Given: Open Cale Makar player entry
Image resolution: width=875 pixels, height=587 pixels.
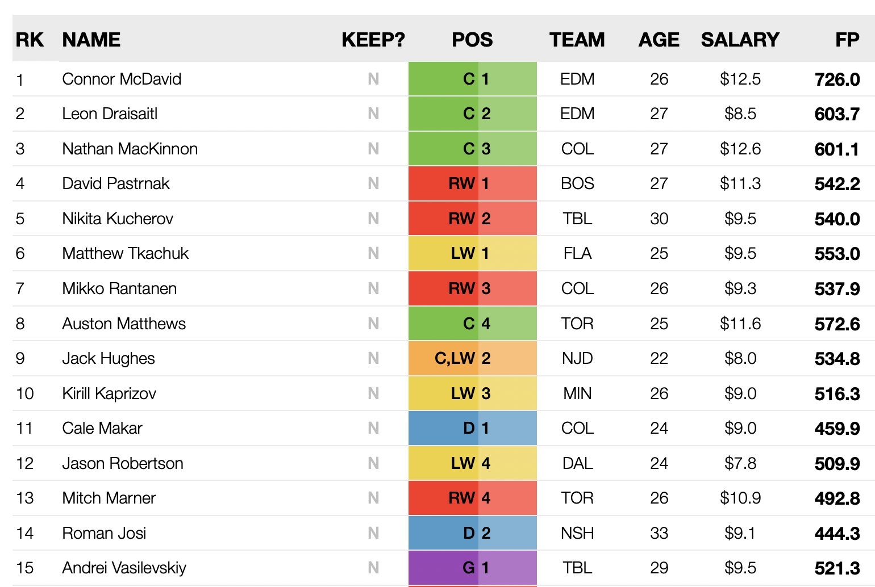Looking at the screenshot, I should pos(102,428).
